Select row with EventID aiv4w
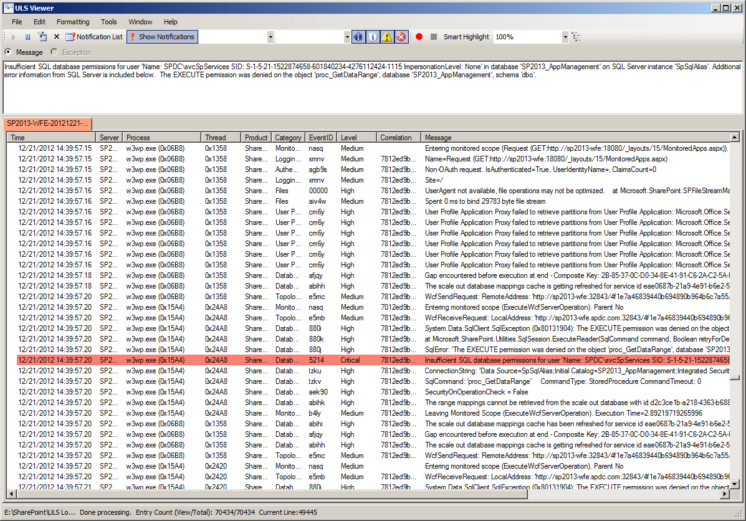Image resolution: width=746 pixels, height=521 pixels. pos(373,201)
